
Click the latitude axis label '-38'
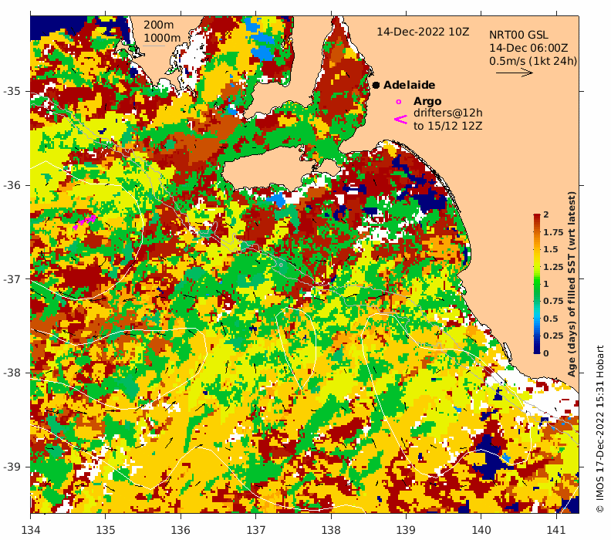pyautogui.click(x=12, y=373)
